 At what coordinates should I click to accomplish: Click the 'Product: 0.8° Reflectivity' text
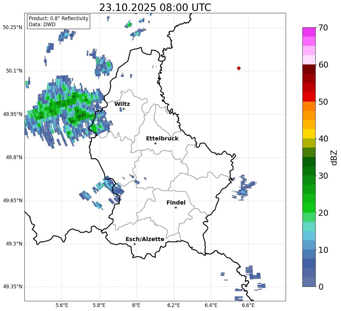pos(58,18)
